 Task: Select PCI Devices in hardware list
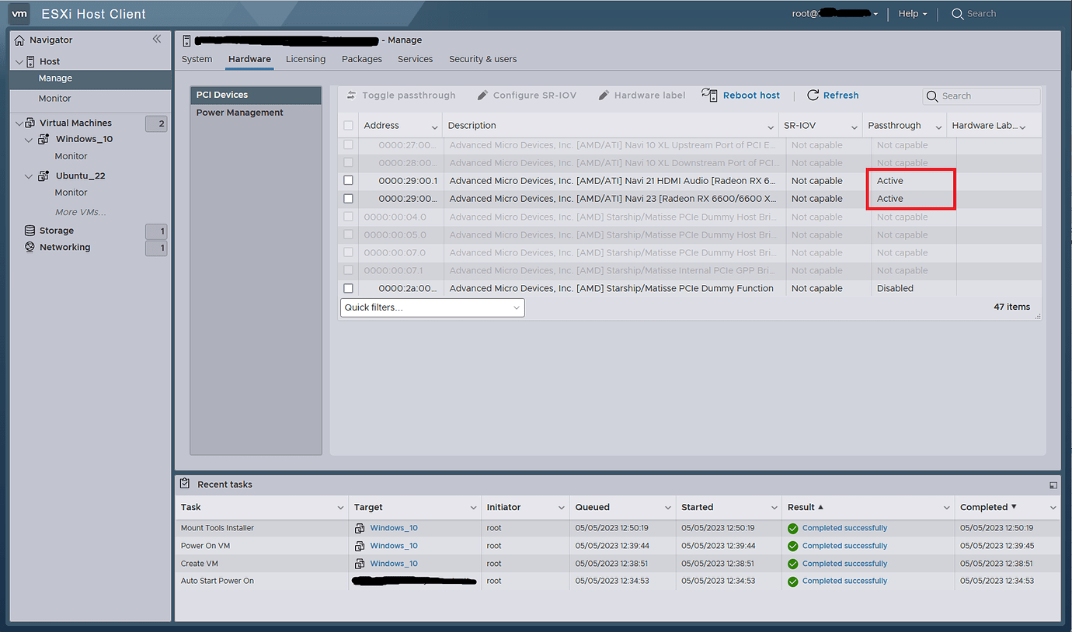tap(256, 95)
